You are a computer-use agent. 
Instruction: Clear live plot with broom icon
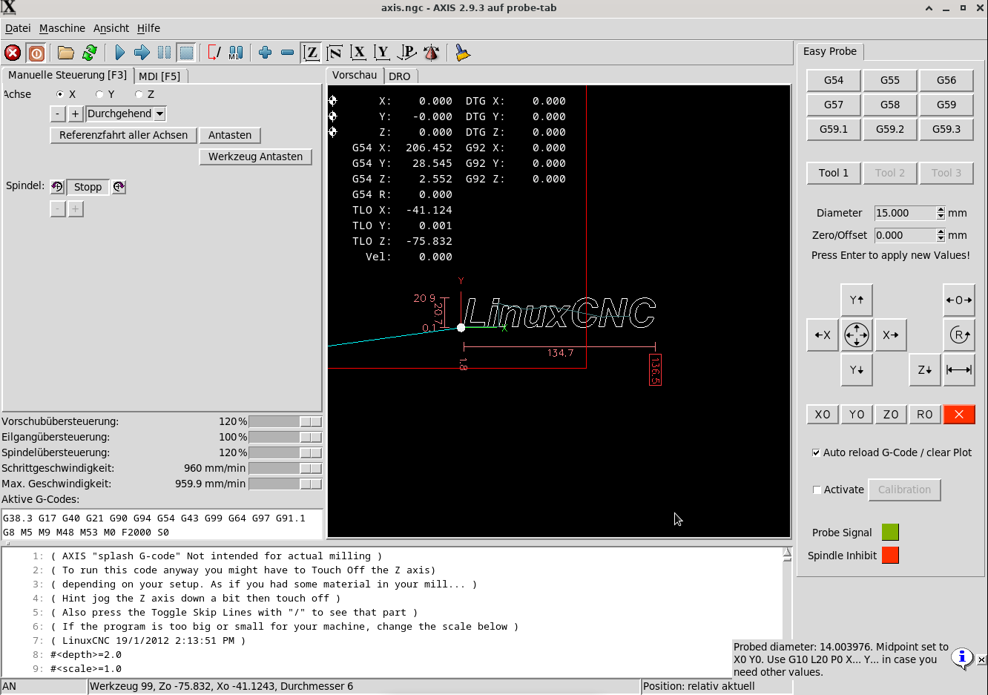click(463, 53)
